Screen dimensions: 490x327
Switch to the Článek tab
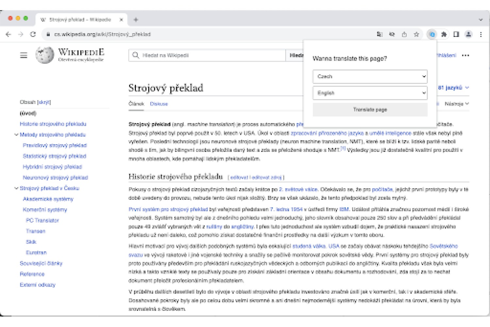click(x=136, y=104)
